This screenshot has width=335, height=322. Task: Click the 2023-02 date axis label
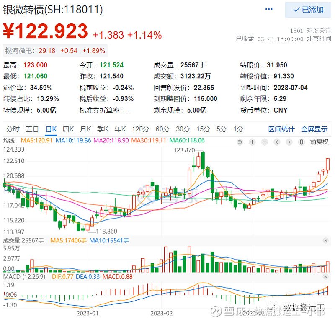coord(162,313)
